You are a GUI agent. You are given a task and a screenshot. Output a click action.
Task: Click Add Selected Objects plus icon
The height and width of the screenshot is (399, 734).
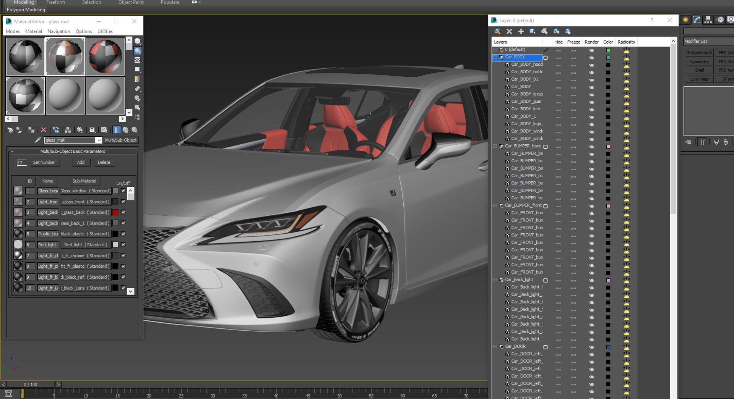coord(521,31)
